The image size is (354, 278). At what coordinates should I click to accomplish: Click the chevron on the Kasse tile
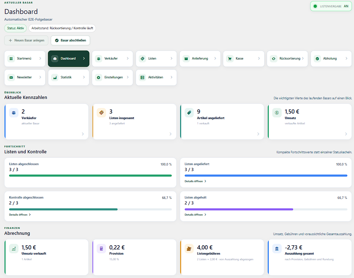pyautogui.click(x=259, y=59)
